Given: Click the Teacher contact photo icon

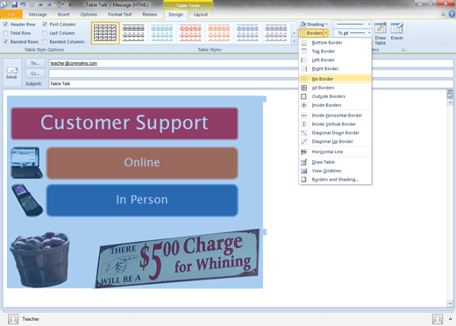Looking at the screenshot, I should (13, 319).
